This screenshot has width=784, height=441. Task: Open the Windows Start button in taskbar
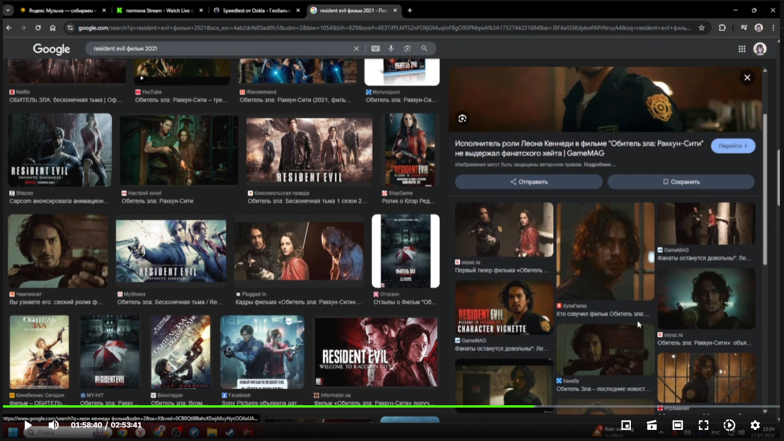click(x=12, y=433)
